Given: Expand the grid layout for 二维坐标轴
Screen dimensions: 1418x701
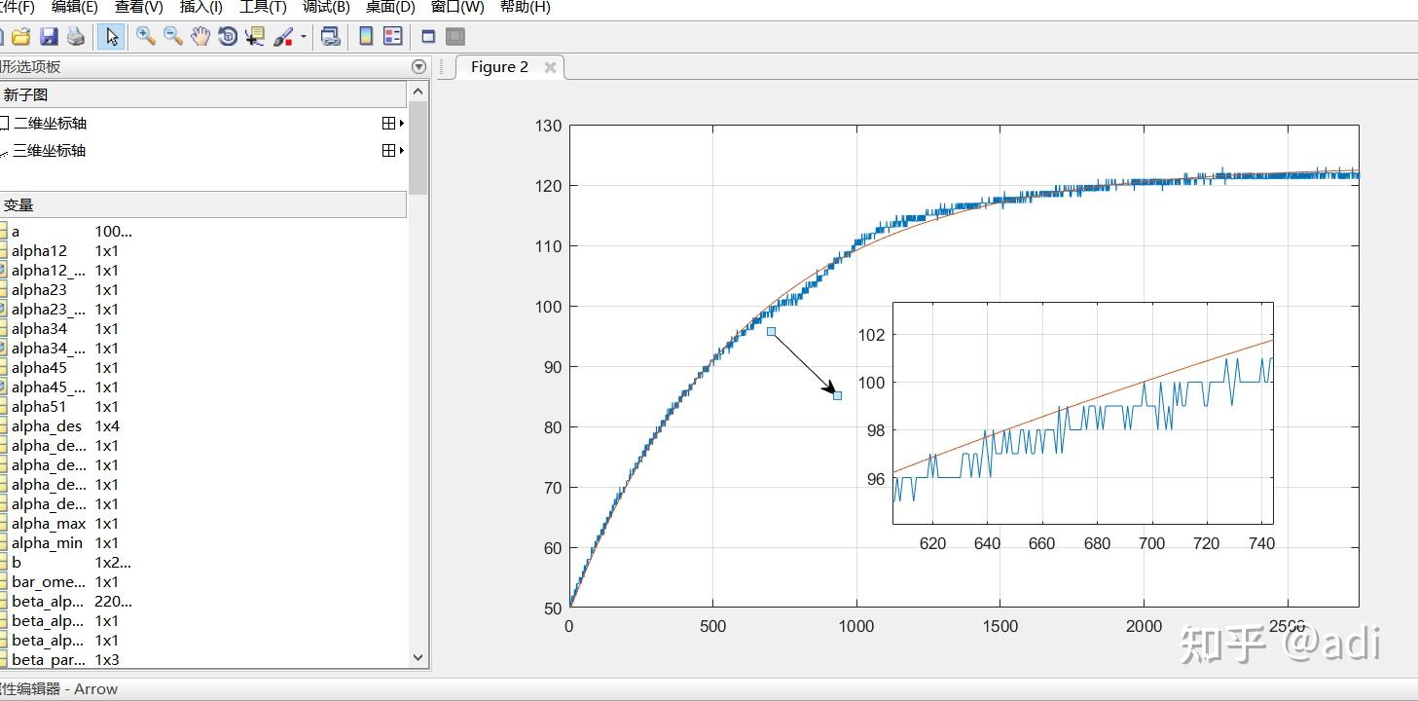Looking at the screenshot, I should coord(392,124).
